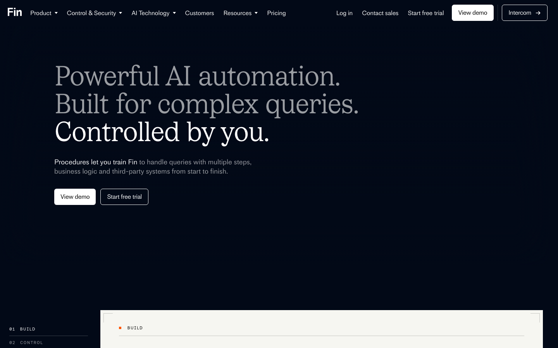Click Start free trial in top navigation
Screen dimensions: 558x348
coord(426,13)
